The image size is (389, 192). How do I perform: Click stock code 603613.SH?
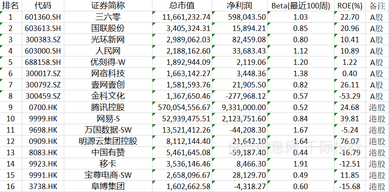(x=43, y=28)
